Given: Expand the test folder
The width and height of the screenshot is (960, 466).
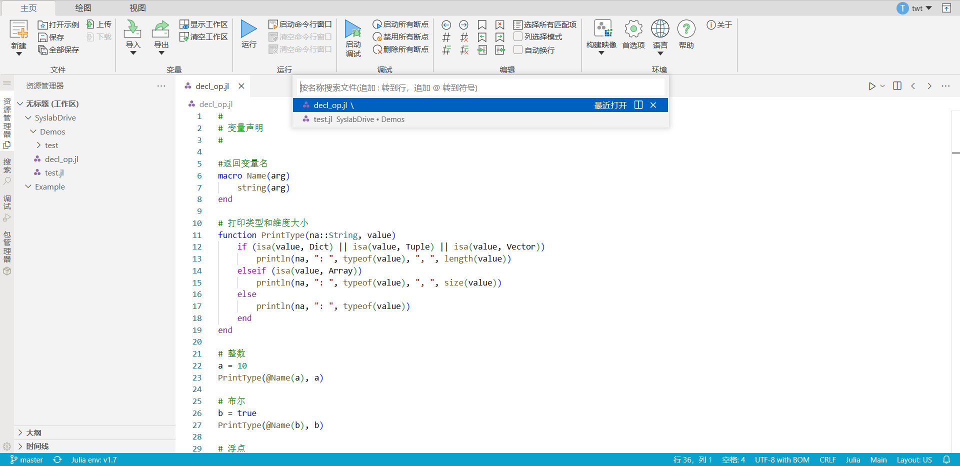Looking at the screenshot, I should pyautogui.click(x=38, y=145).
